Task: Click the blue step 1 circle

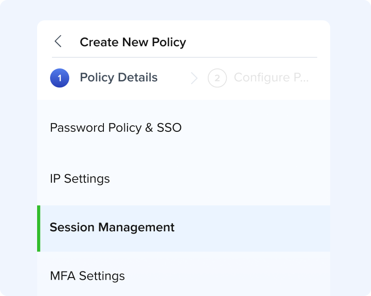Action: tap(60, 78)
